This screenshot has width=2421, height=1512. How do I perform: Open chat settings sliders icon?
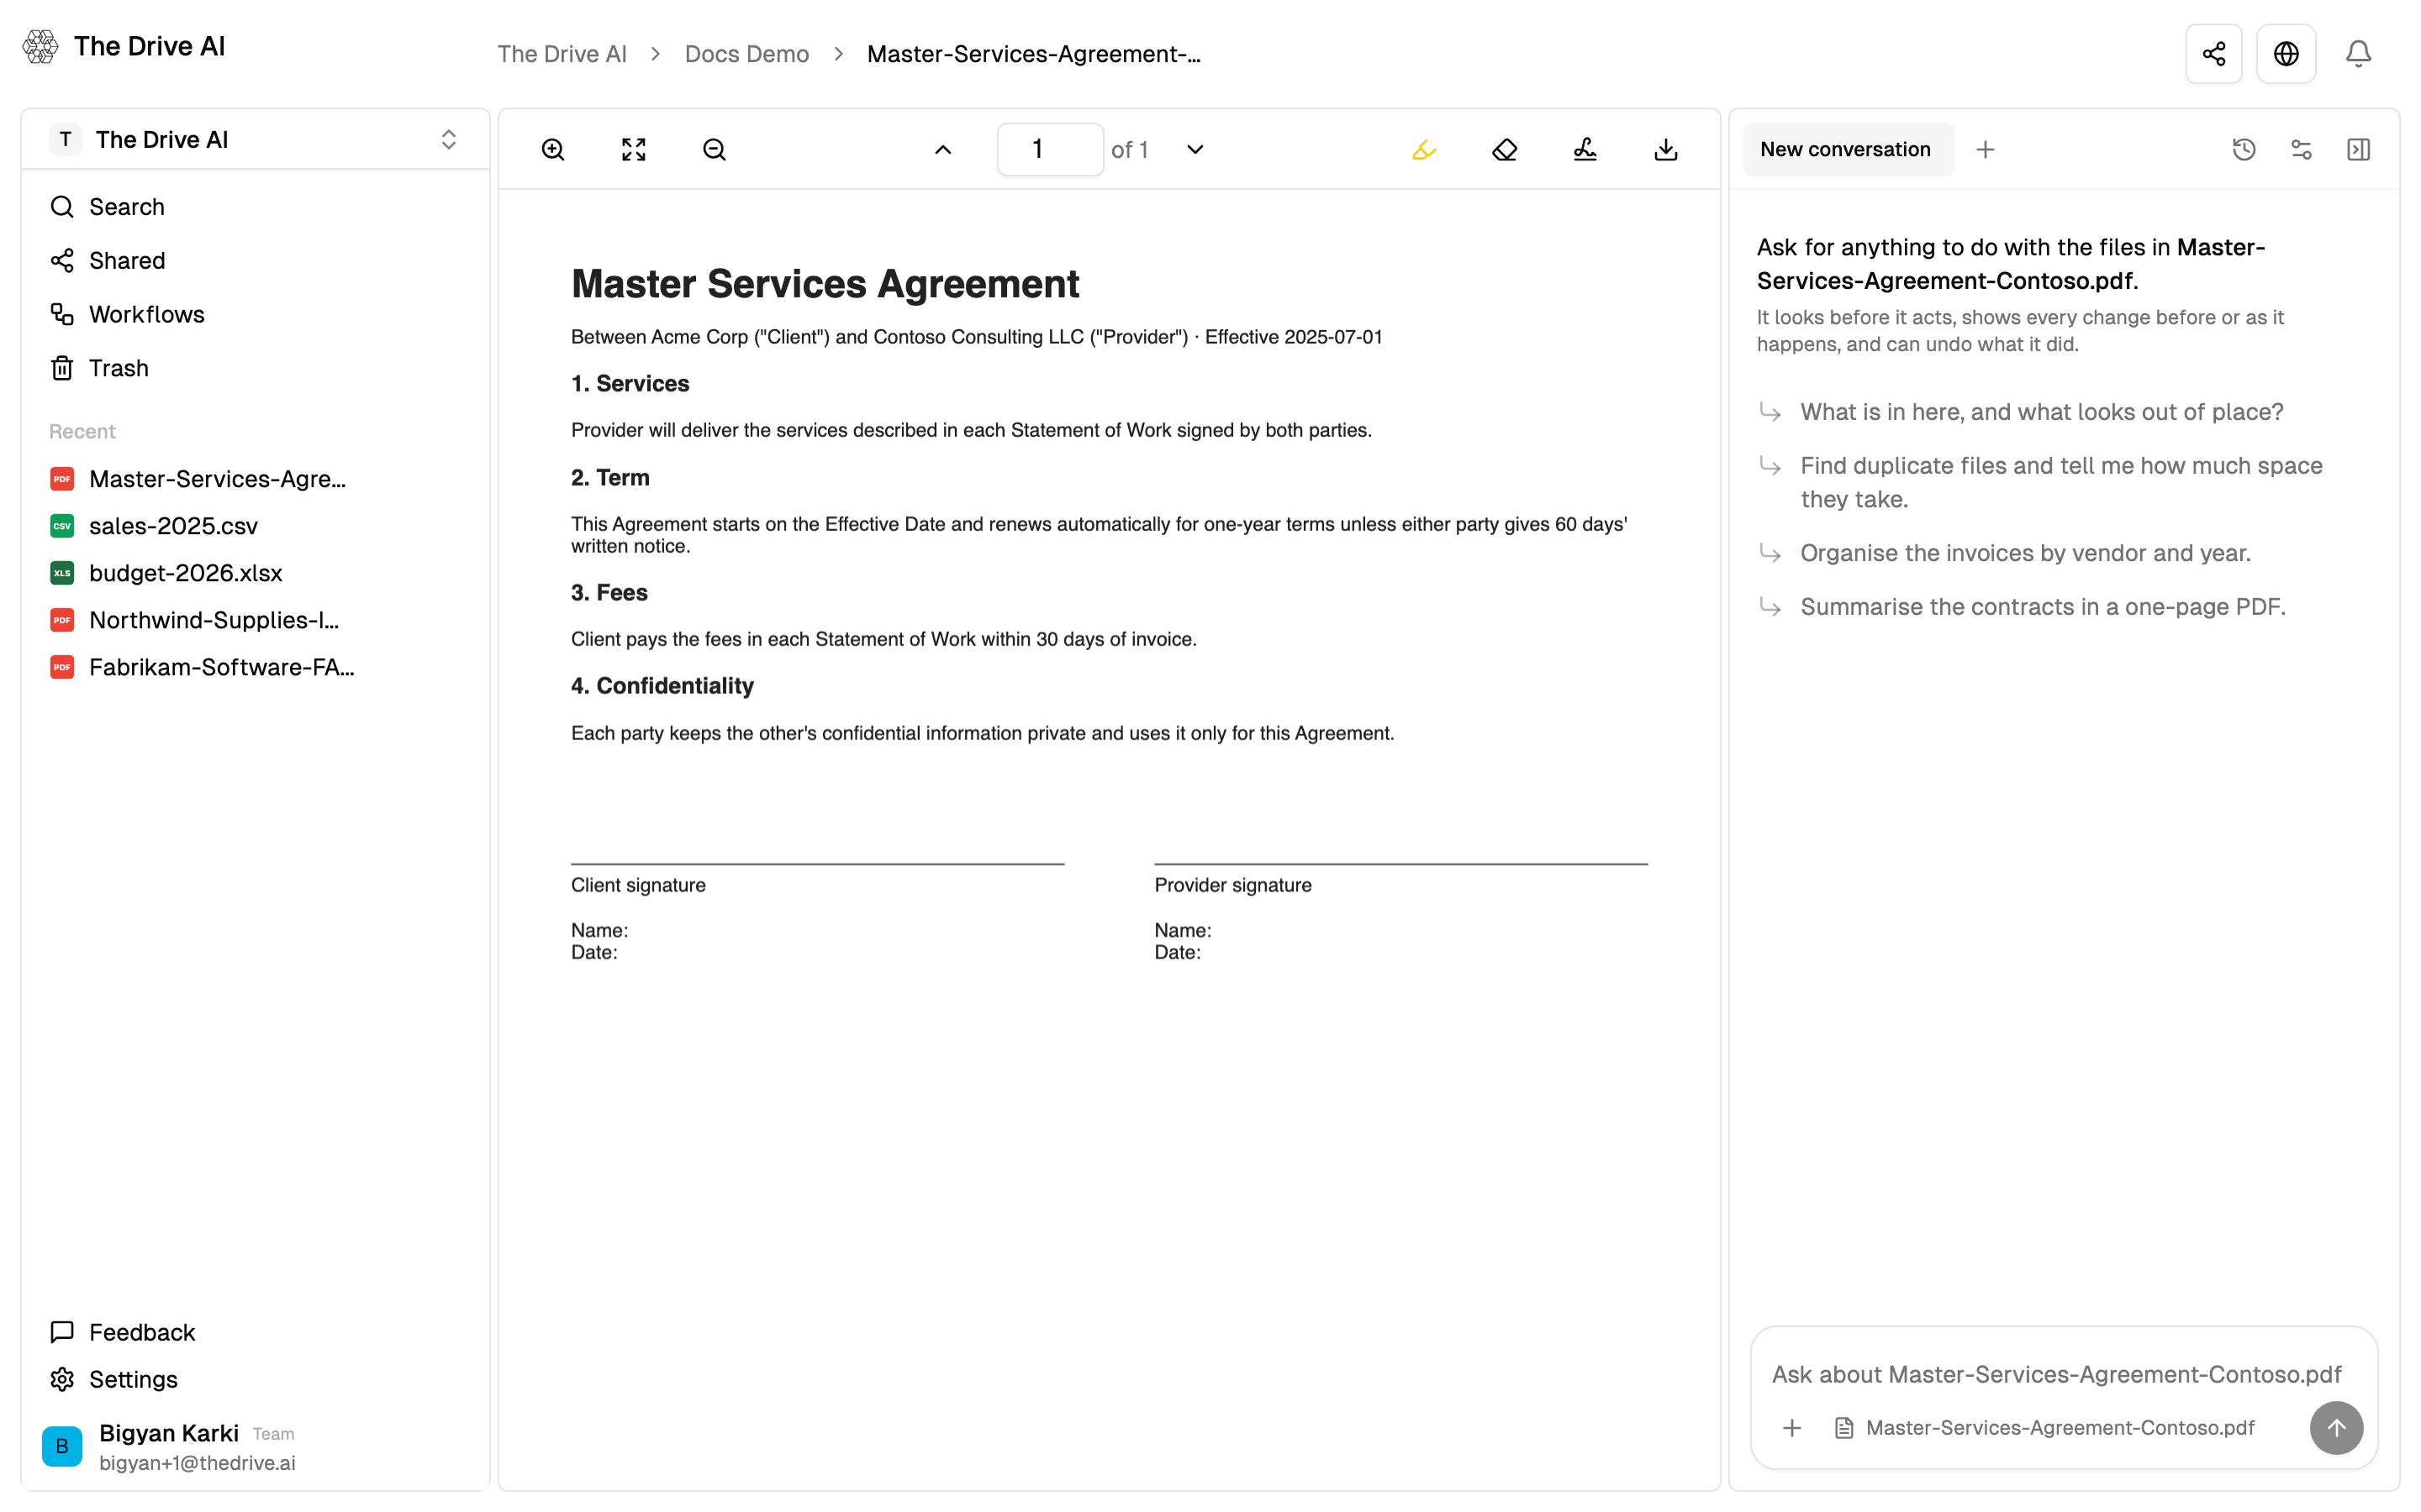pyautogui.click(x=2301, y=150)
